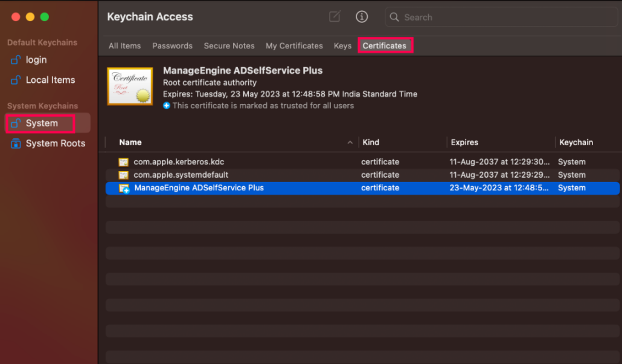Viewport: 622px width, 364px height.
Task: Sort by the Expires column header
Action: coord(464,143)
